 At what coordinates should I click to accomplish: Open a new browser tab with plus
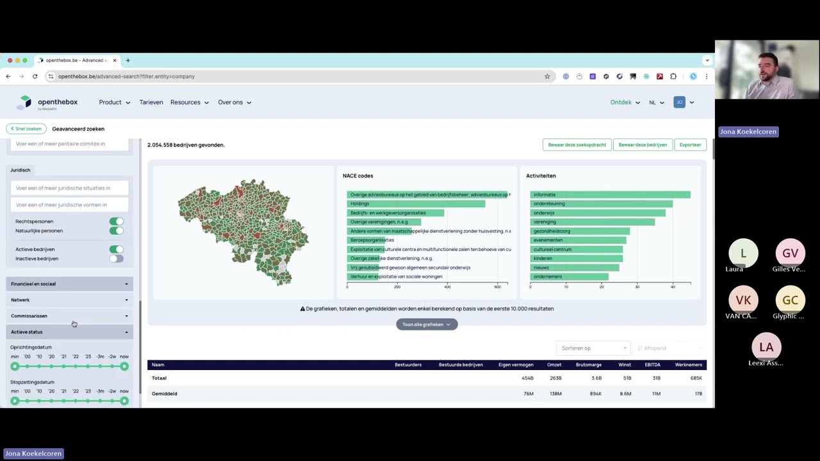pyautogui.click(x=127, y=60)
